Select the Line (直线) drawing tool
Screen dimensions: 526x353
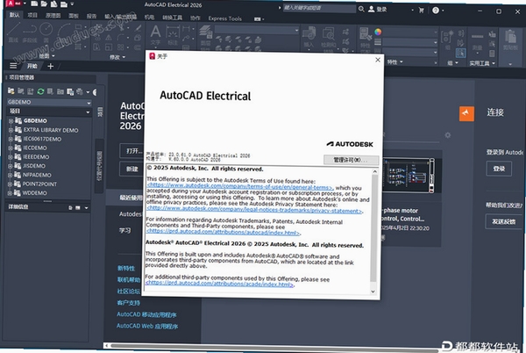[x=13, y=32]
